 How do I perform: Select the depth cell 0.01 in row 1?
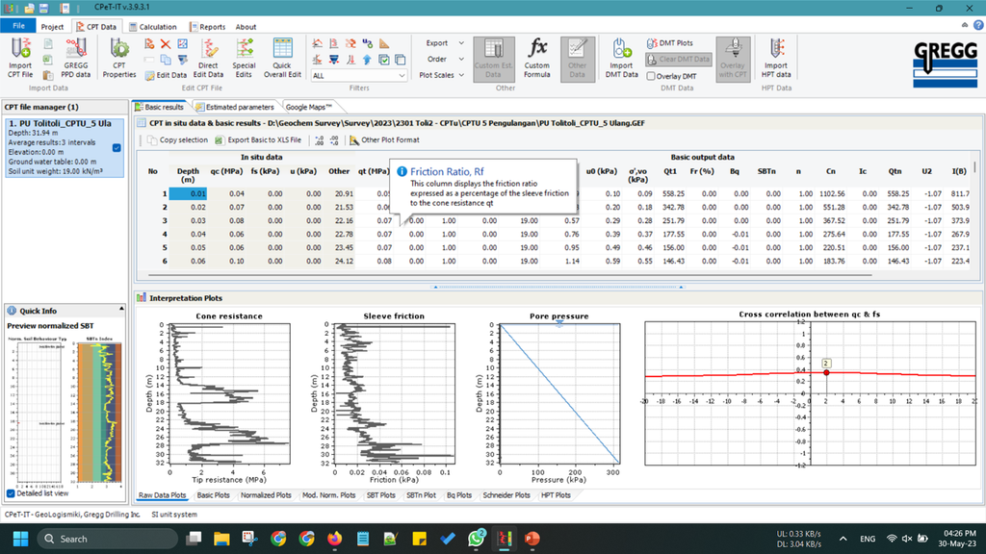[188, 193]
